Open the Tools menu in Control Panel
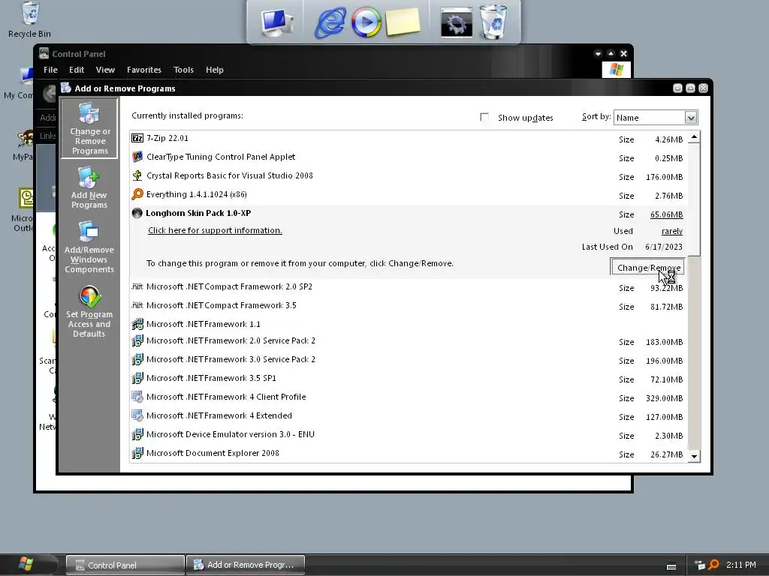769x576 pixels. point(183,70)
